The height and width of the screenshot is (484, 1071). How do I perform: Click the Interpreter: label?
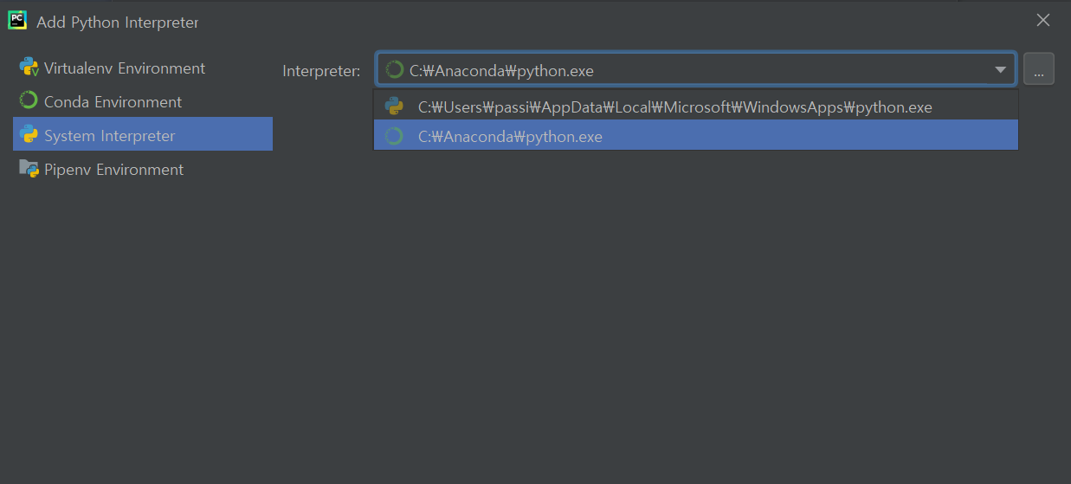pyautogui.click(x=321, y=71)
